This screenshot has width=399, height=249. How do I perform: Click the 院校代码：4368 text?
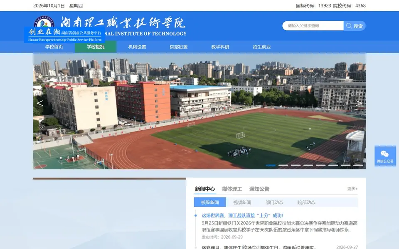pyautogui.click(x=350, y=5)
